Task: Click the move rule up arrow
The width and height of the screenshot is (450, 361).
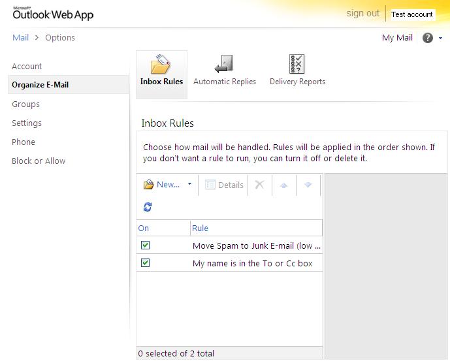Action: (x=283, y=185)
